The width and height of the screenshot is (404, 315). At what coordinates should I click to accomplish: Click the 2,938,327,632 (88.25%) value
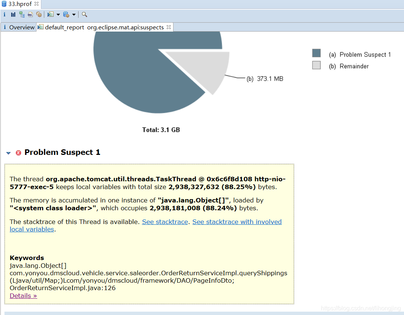(212, 187)
